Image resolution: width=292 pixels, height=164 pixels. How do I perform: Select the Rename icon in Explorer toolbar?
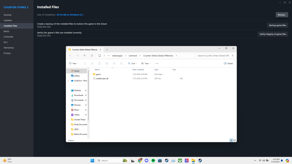tap(107, 63)
